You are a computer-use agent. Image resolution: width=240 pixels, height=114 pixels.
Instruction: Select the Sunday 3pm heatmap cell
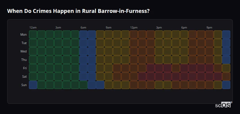159,85
